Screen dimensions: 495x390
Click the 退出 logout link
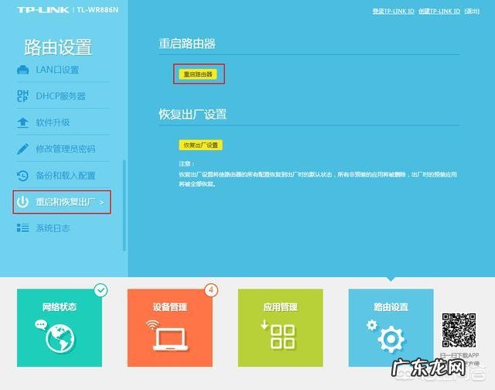tap(472, 11)
